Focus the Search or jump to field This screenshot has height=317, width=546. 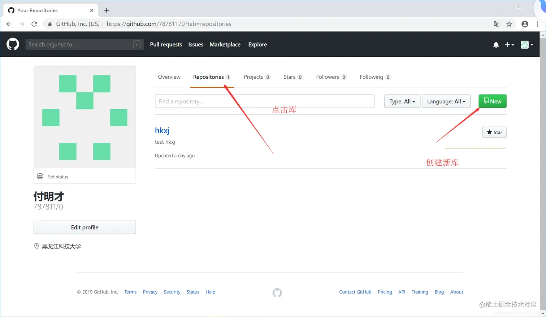pyautogui.click(x=84, y=44)
